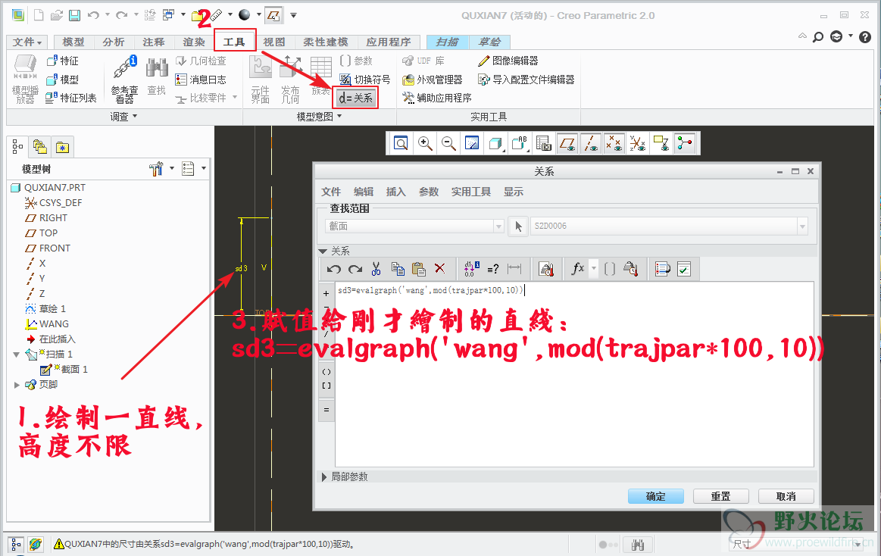
Task: Open the 截面 look-in scope combo box
Action: [x=414, y=226]
